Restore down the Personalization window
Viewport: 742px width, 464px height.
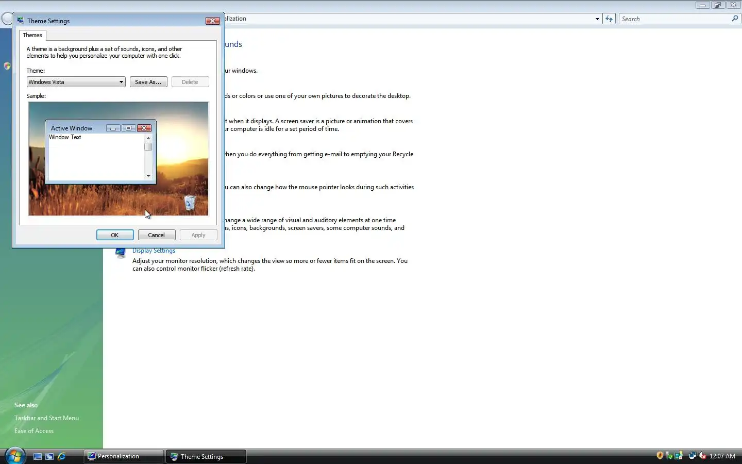coord(718,5)
